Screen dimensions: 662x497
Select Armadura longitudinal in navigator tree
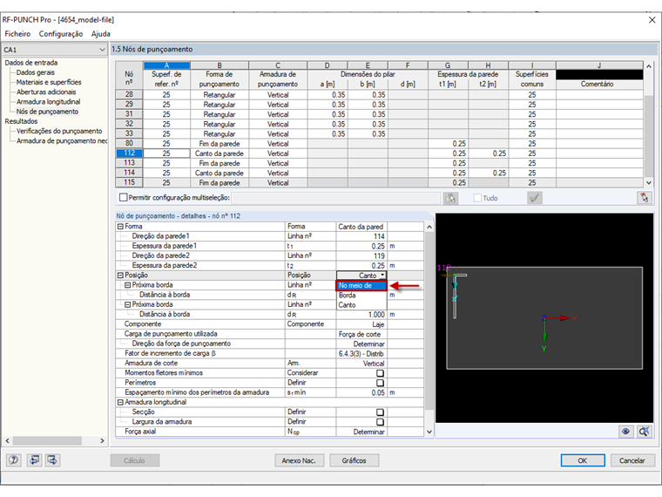[49, 102]
